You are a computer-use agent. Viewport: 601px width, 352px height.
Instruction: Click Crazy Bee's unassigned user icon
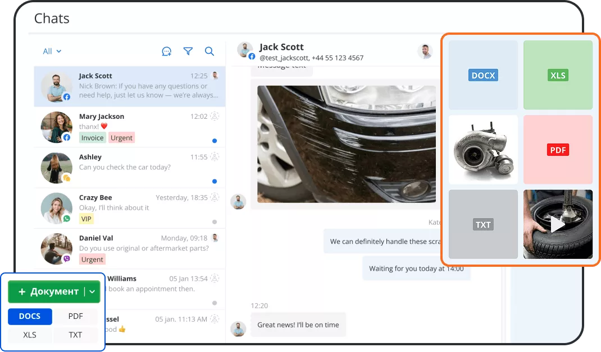[215, 197]
